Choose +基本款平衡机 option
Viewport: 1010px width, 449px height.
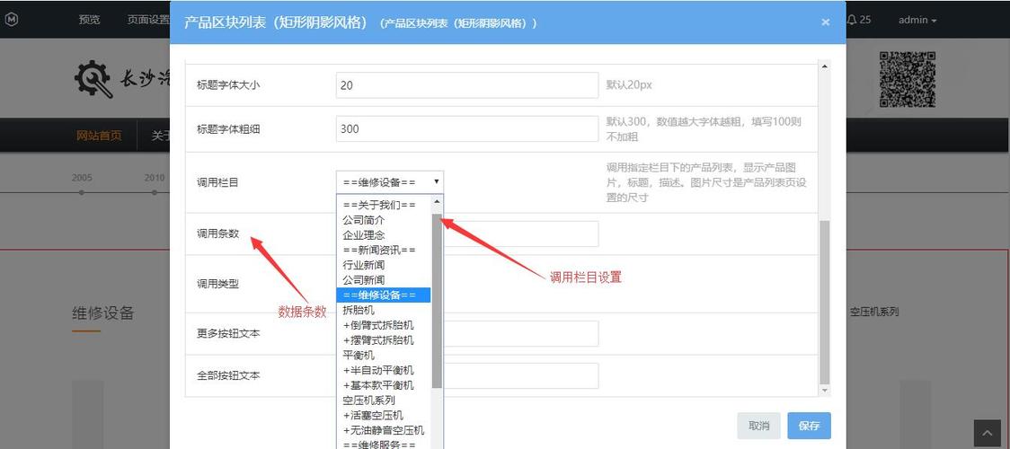(384, 384)
